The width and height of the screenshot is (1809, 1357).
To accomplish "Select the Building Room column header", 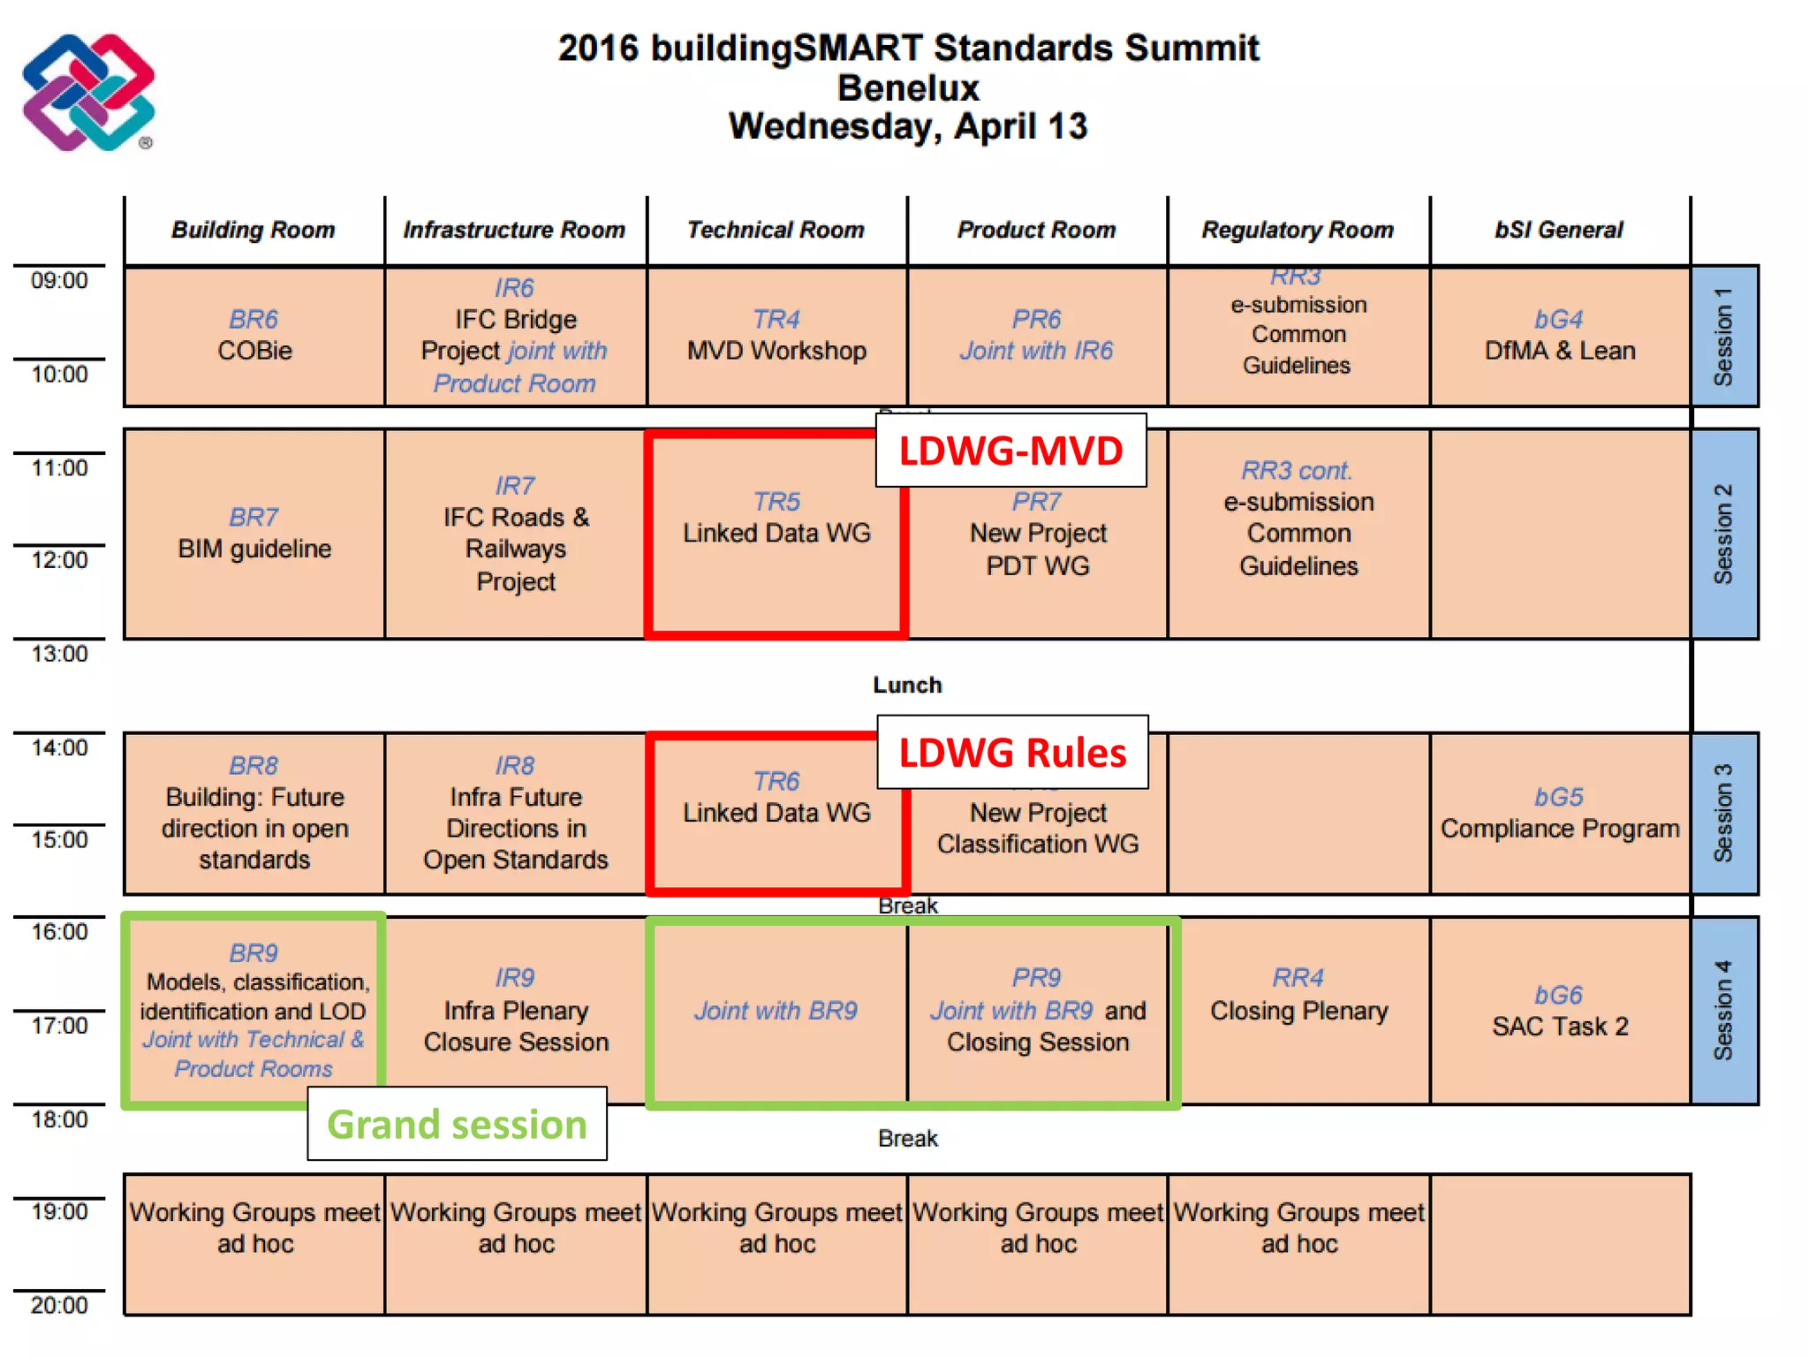I will coord(254,230).
